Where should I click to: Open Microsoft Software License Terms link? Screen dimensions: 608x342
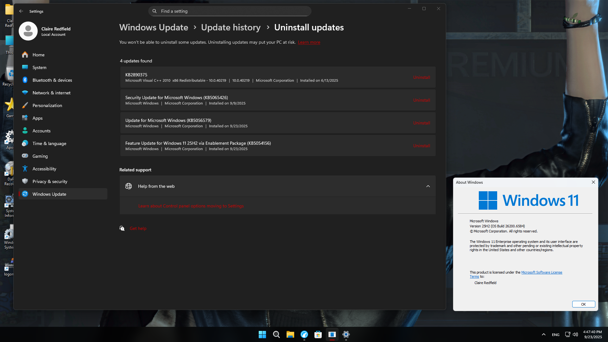coord(541,272)
